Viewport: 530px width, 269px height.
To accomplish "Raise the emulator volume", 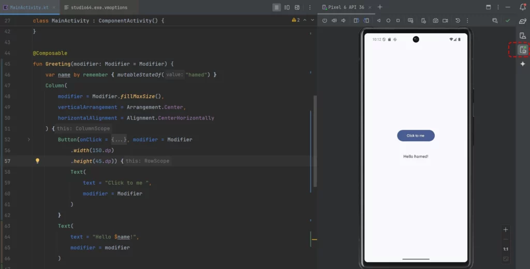I will [334, 21].
